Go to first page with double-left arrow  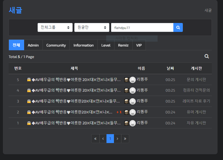point(95,139)
